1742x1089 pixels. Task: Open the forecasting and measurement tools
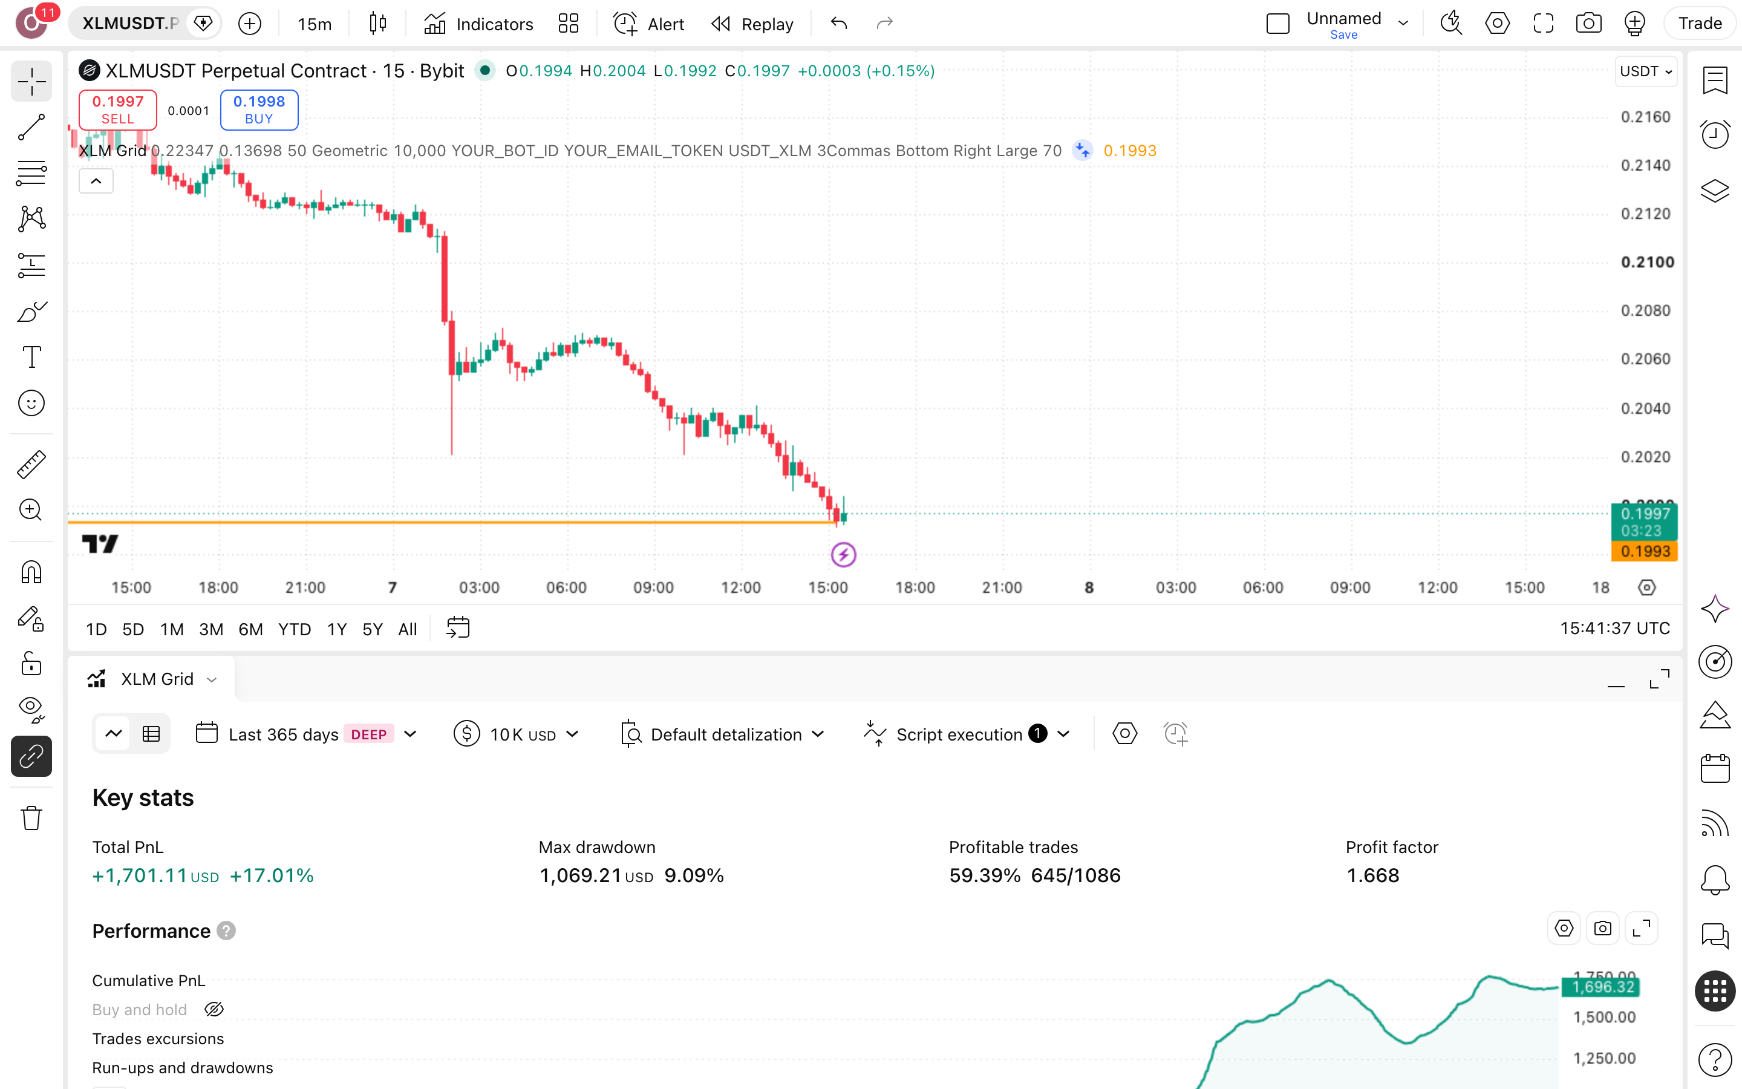(x=31, y=265)
